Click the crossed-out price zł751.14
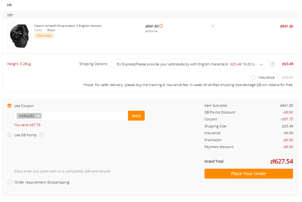302x202 pixels. point(151,31)
